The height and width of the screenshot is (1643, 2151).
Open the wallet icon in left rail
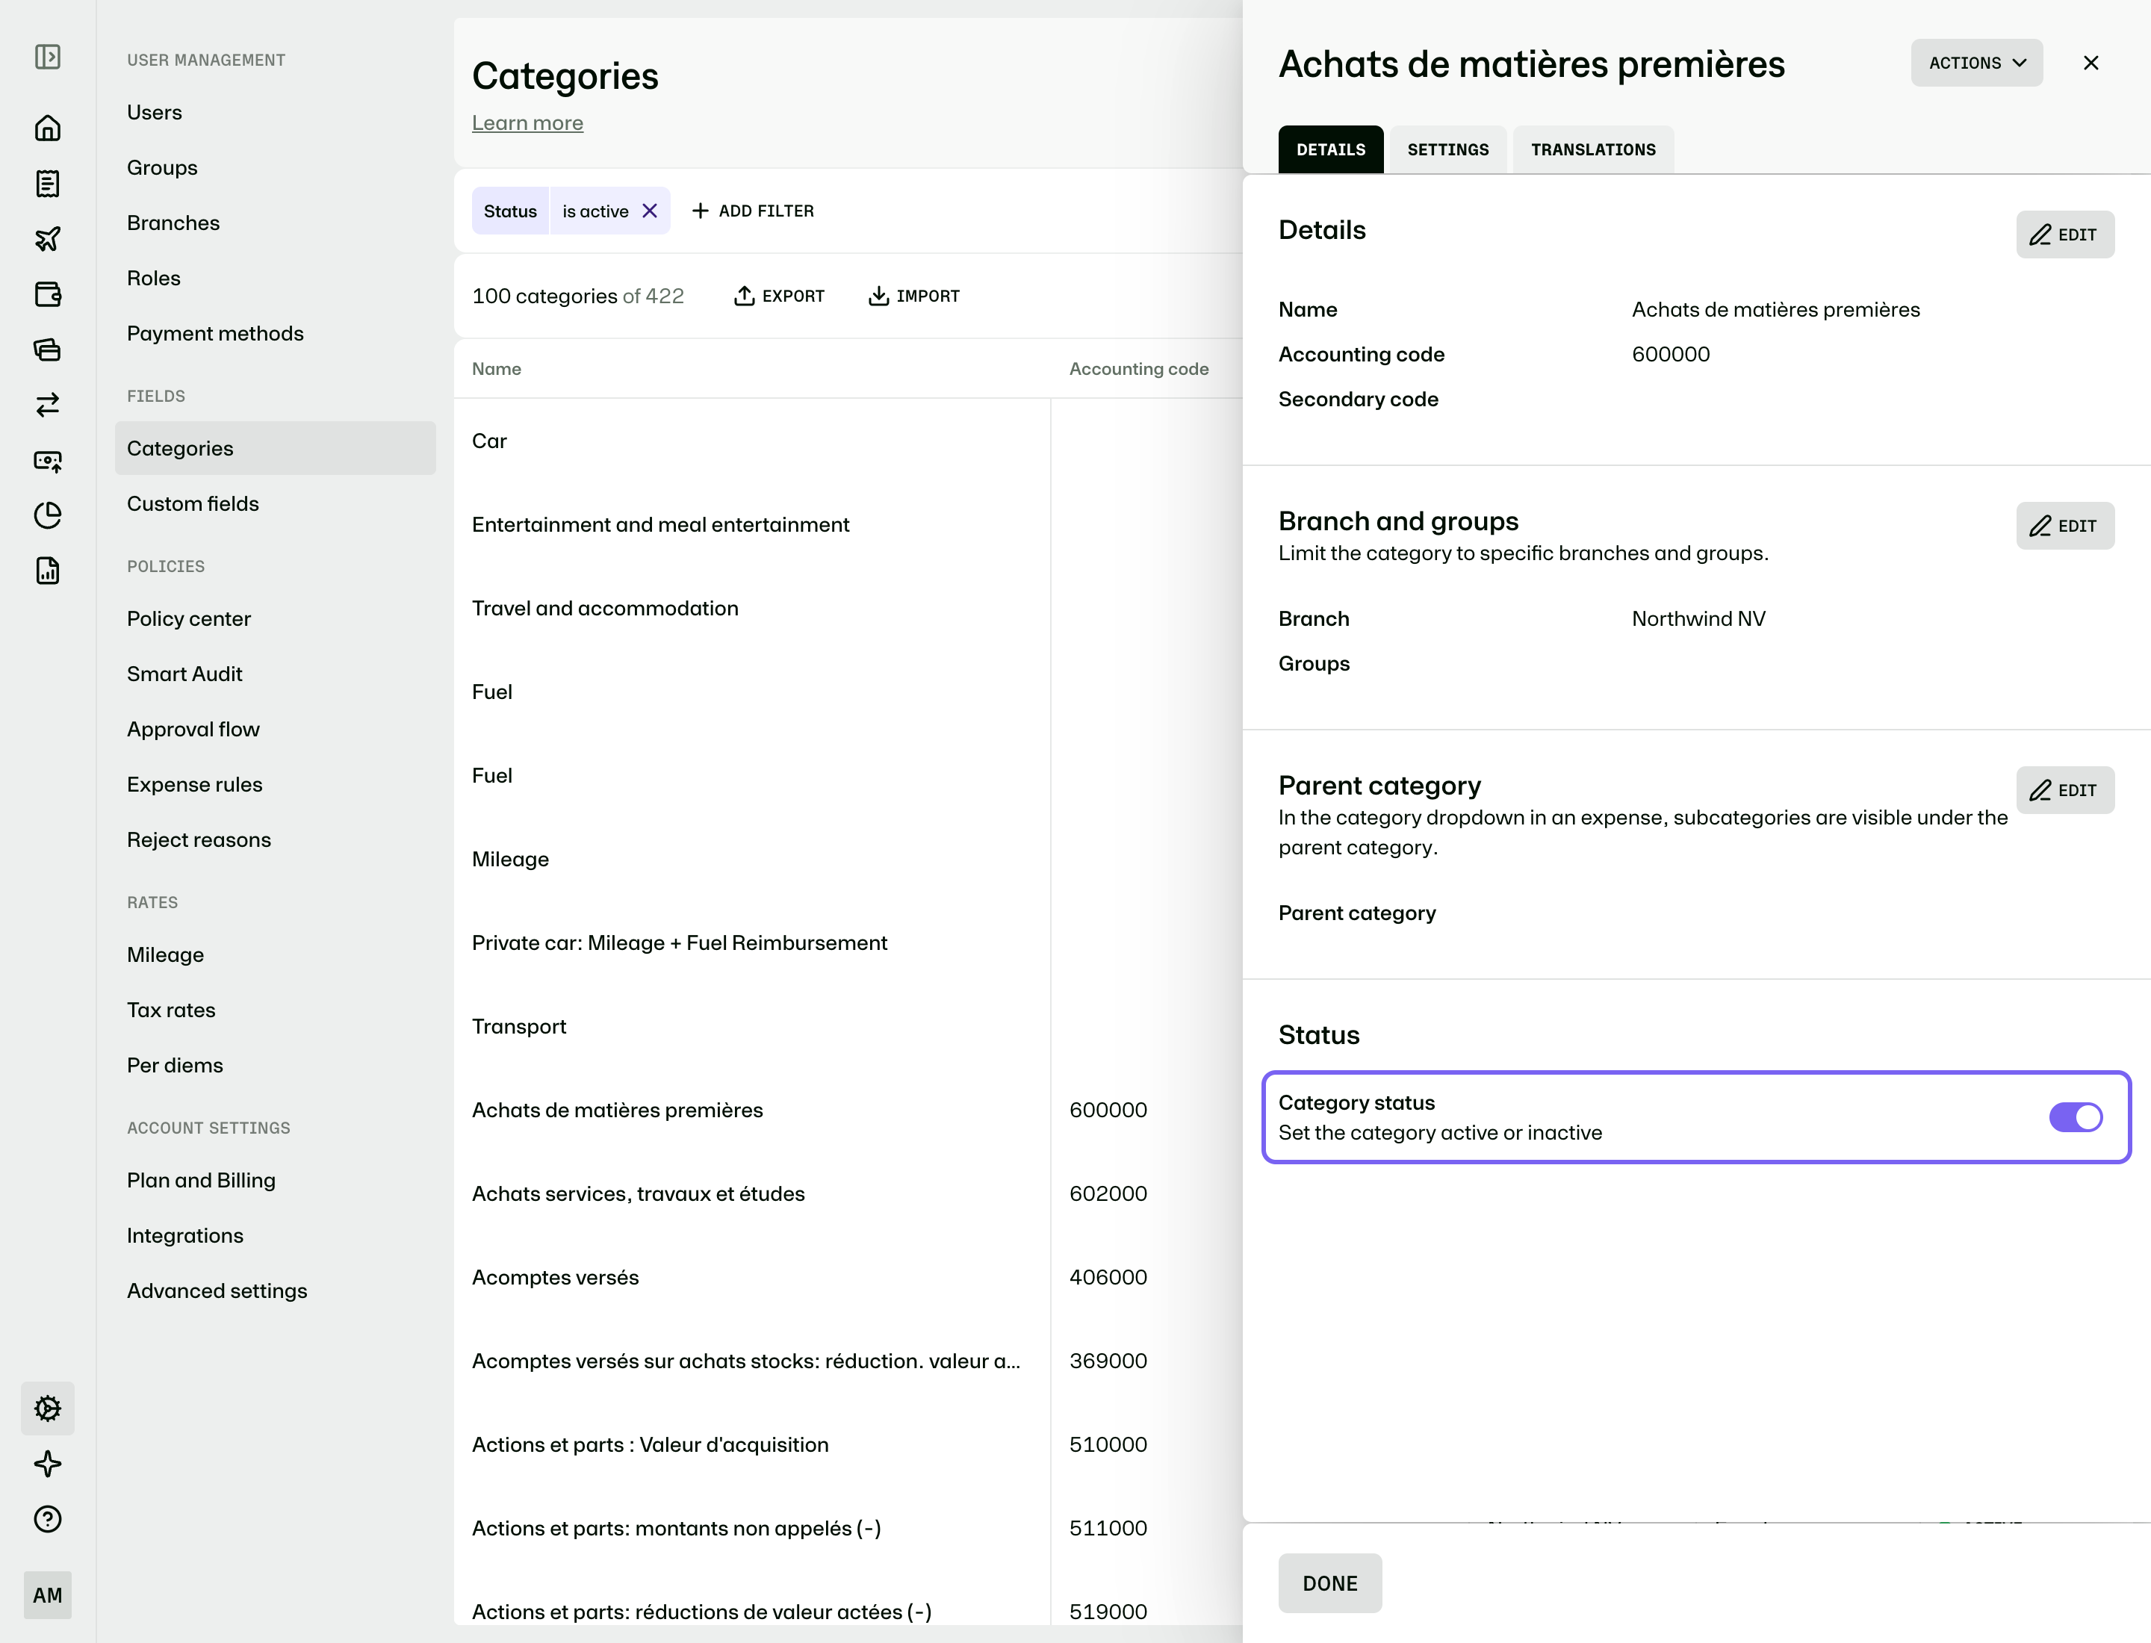[47, 294]
